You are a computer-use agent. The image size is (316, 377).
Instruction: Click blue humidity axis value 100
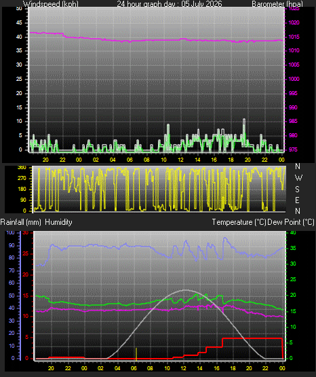pos(10,232)
